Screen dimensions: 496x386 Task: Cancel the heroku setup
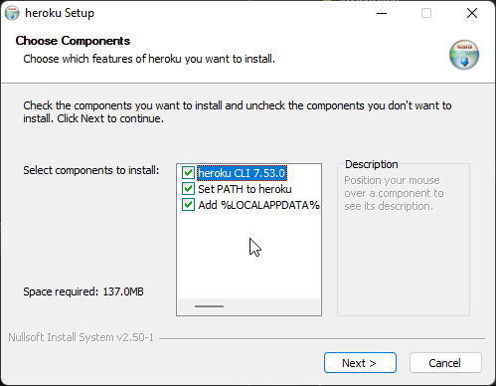tap(445, 363)
